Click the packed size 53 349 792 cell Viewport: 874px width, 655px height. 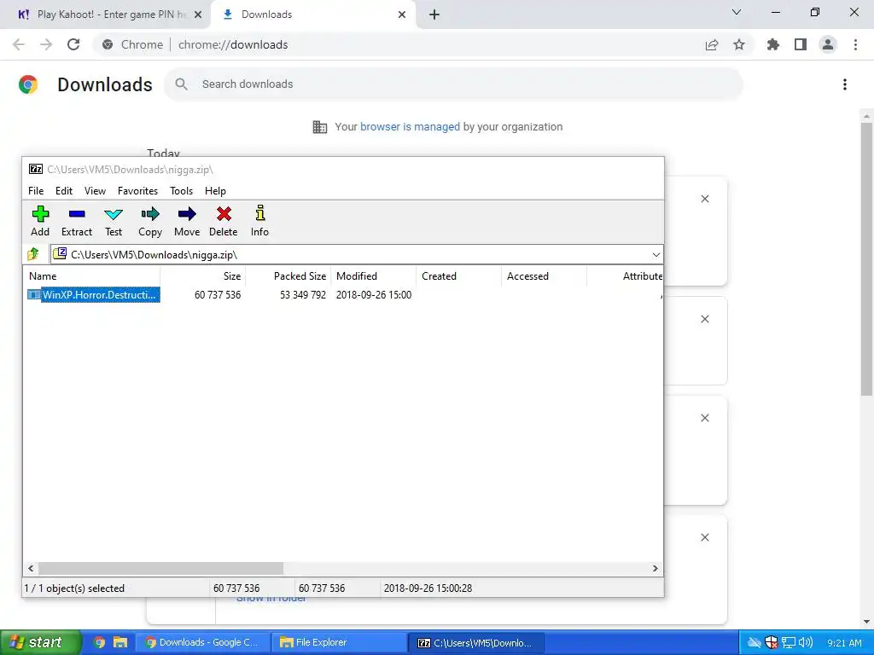[303, 294]
